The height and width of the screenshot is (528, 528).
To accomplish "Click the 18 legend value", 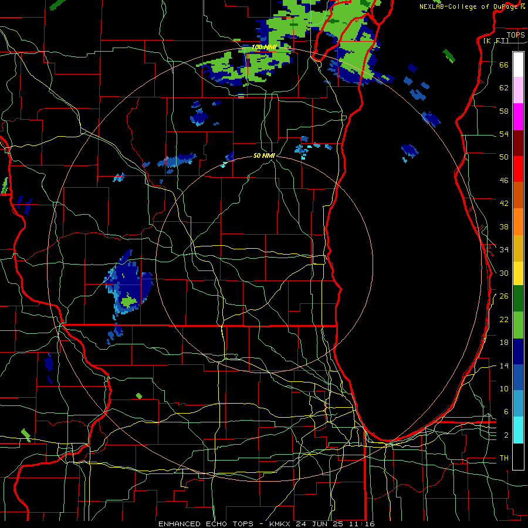I will (504, 343).
